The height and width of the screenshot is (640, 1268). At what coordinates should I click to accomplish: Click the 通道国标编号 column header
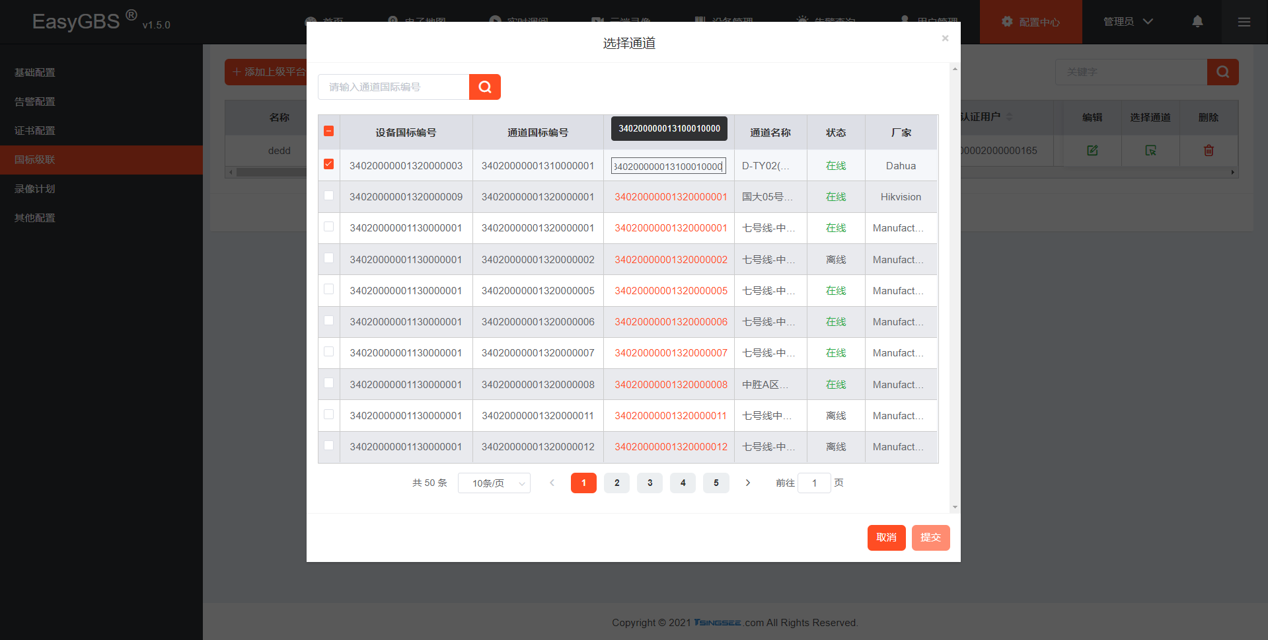click(x=538, y=132)
